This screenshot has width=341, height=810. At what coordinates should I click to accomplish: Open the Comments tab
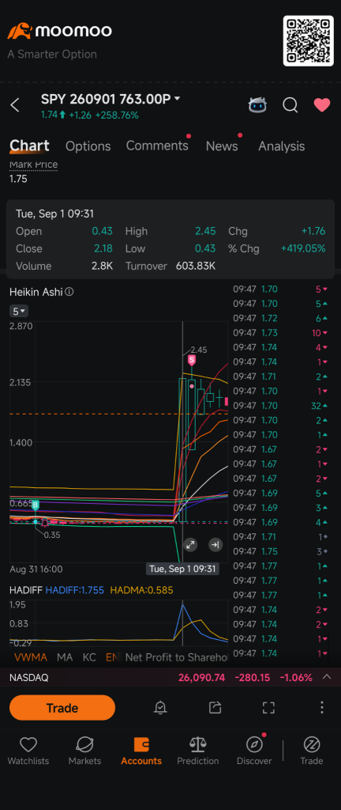pyautogui.click(x=157, y=146)
